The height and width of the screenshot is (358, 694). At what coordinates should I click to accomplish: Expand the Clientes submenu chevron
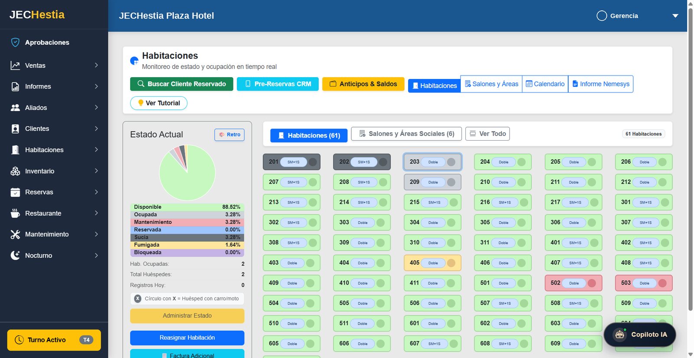coord(96,128)
